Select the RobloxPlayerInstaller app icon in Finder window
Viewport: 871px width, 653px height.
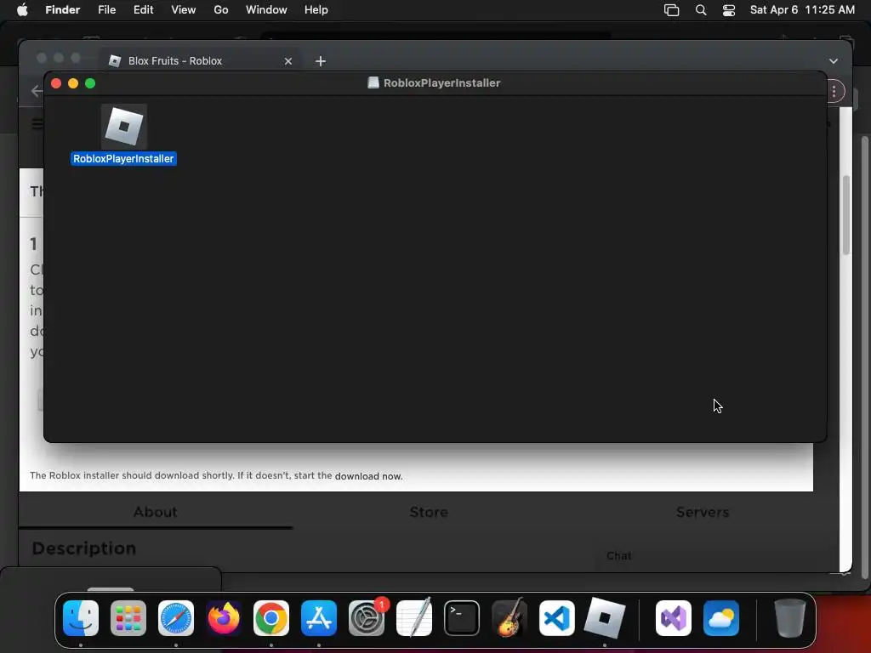(x=124, y=127)
